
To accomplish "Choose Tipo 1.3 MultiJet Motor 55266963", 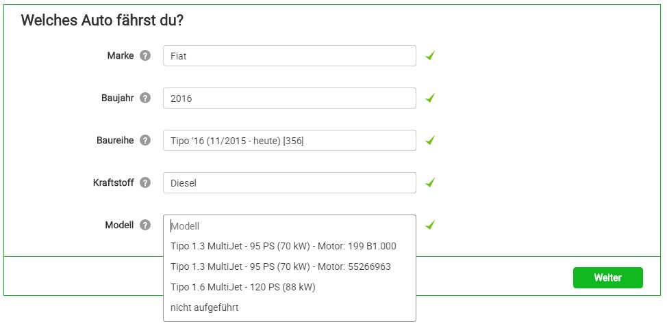I will pyautogui.click(x=281, y=266).
